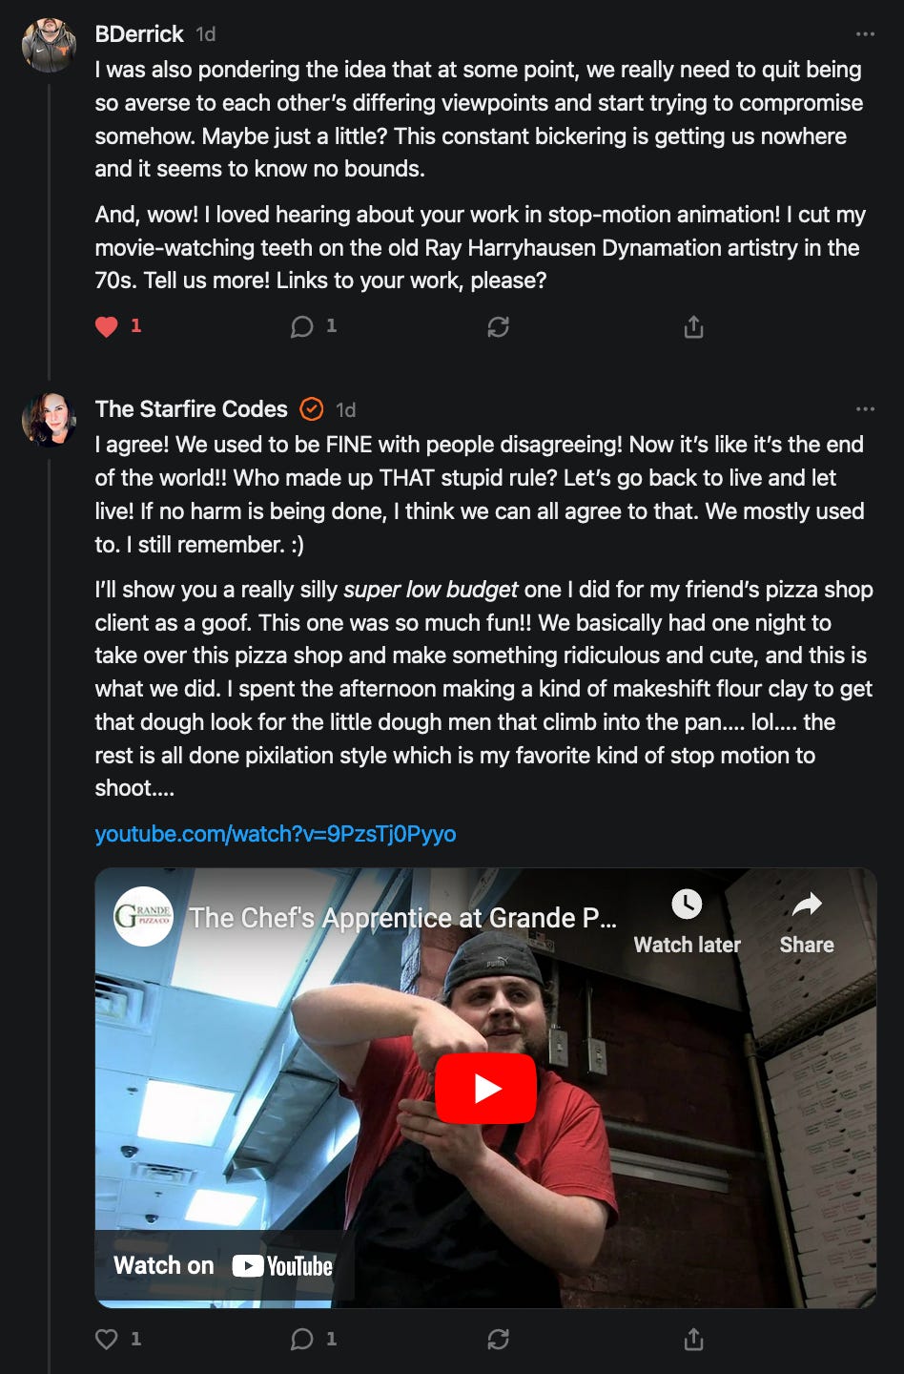
Task: Share The Starfire Codes comment
Action: coord(693,1340)
